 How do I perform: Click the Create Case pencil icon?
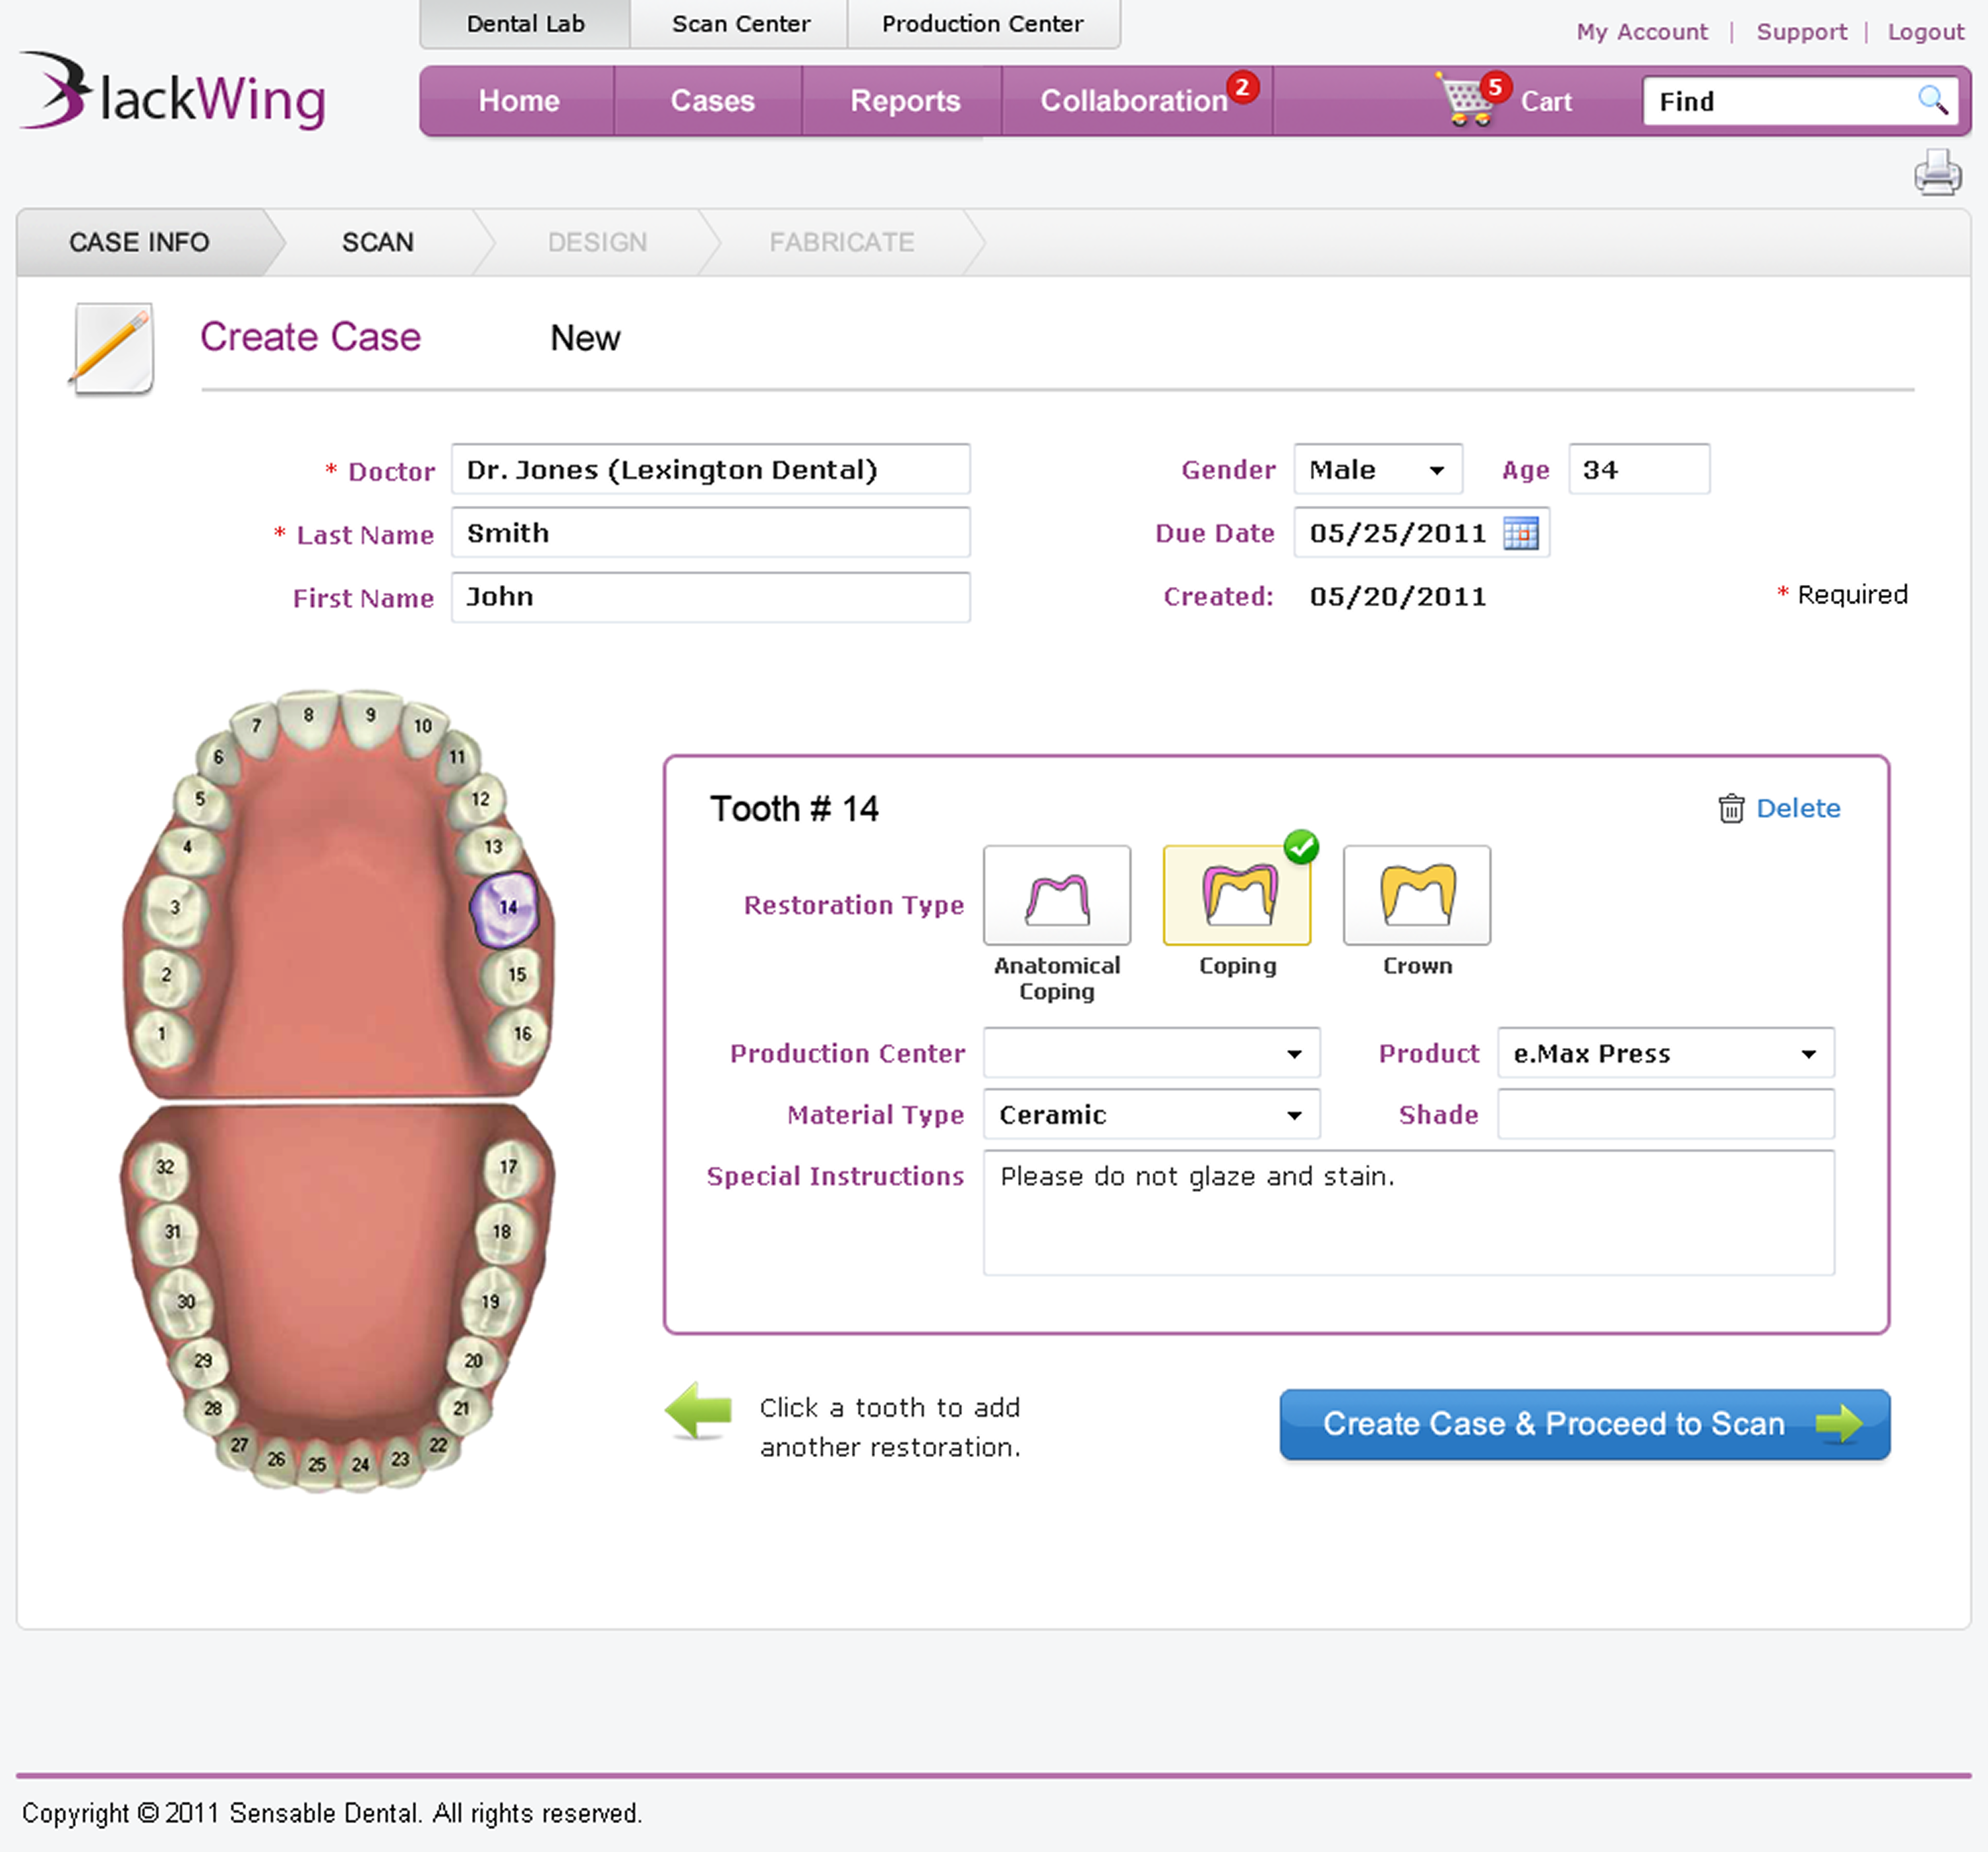112,349
